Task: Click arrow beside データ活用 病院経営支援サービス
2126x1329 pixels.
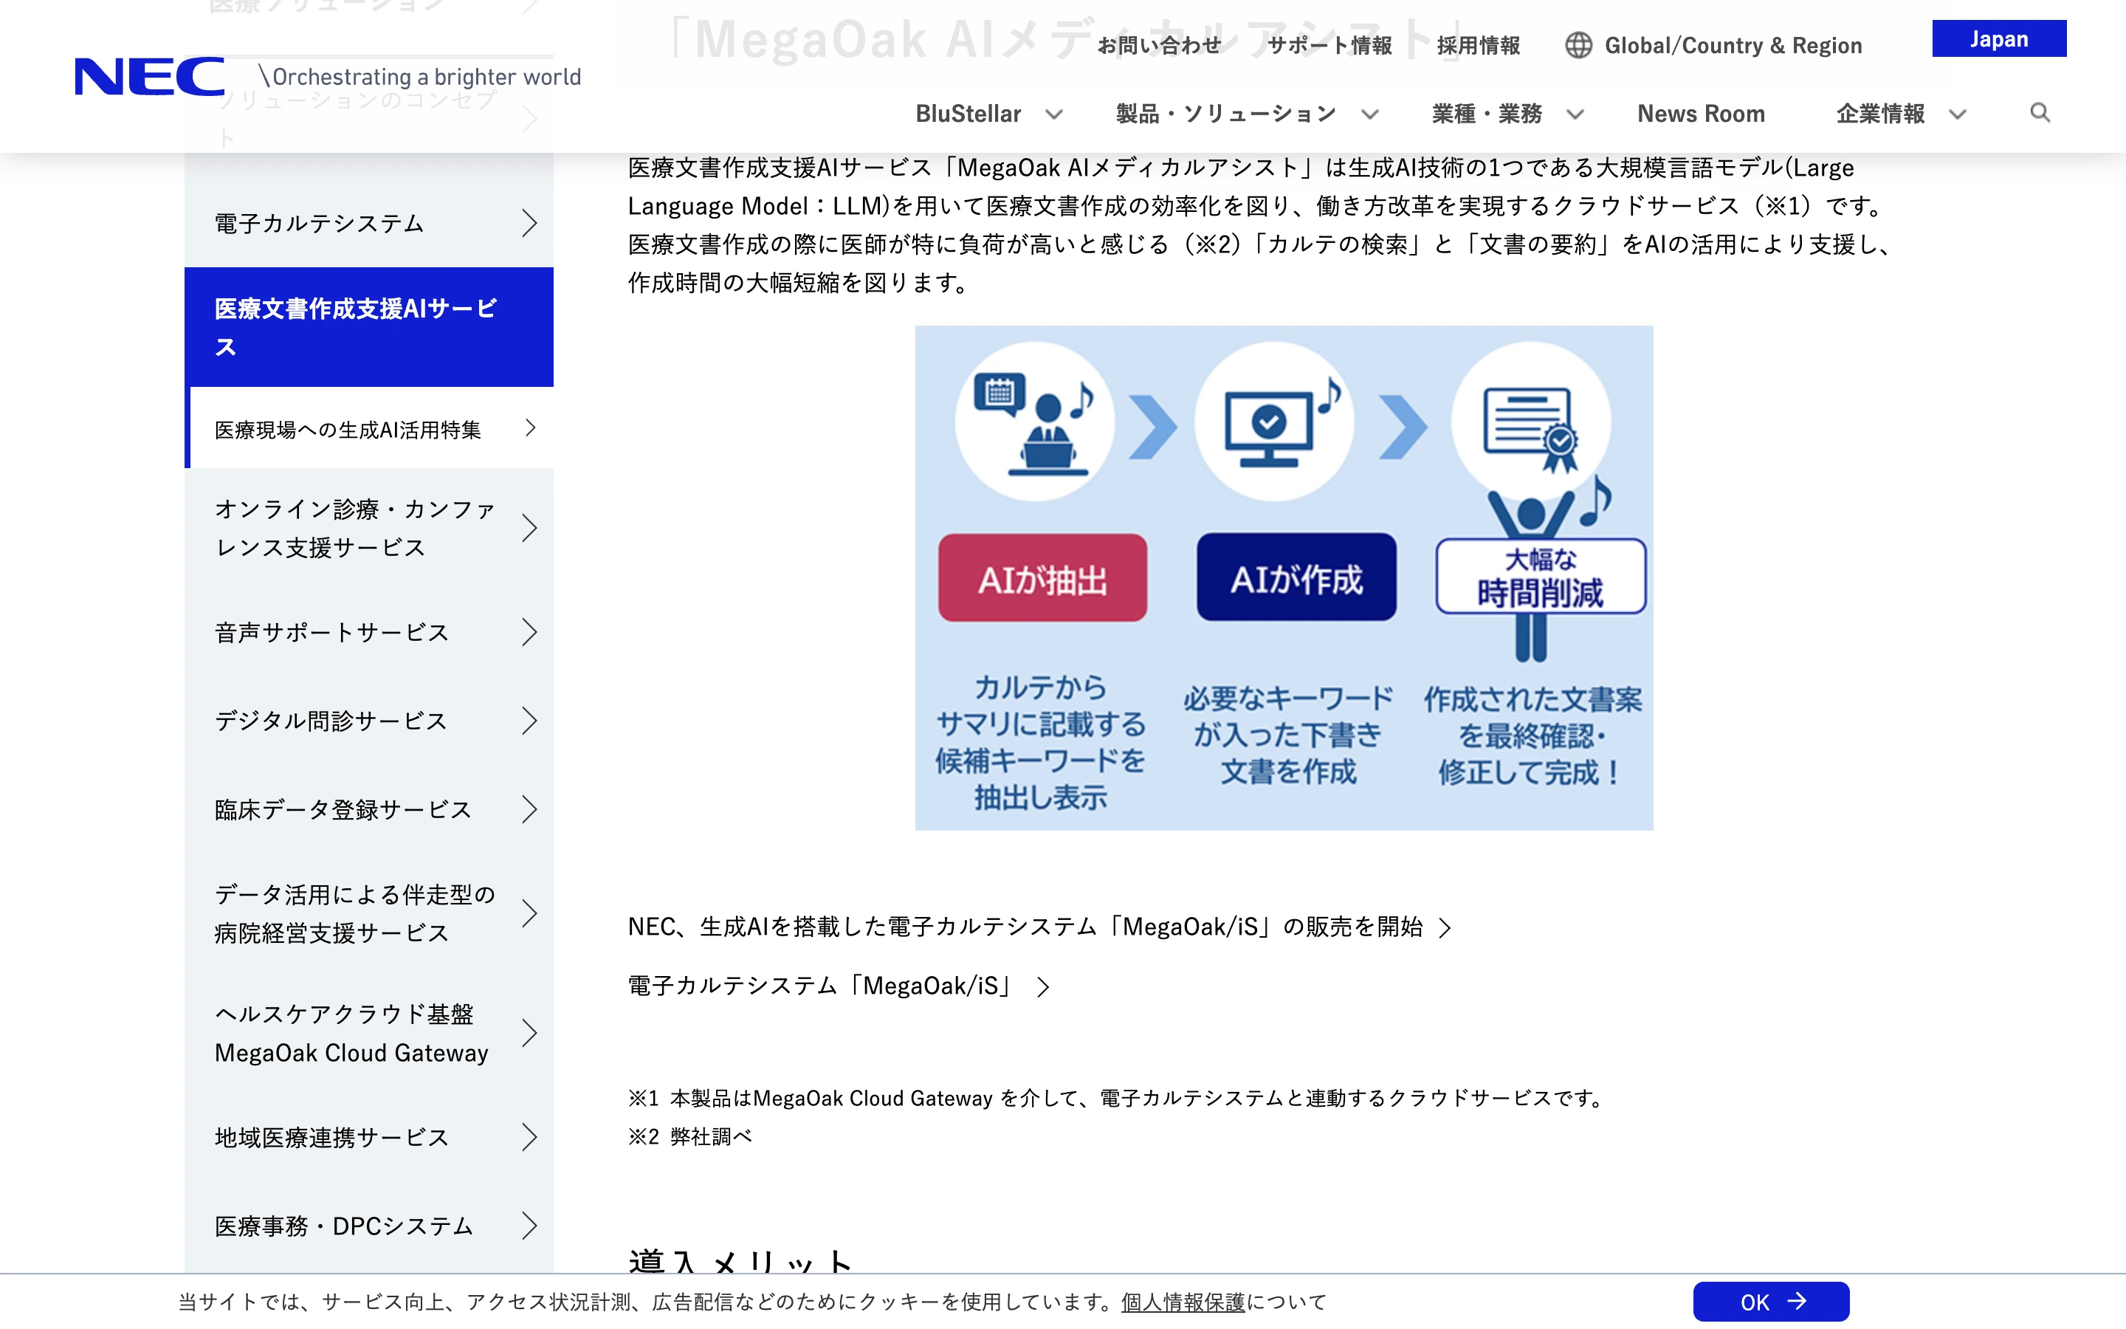Action: tap(529, 913)
